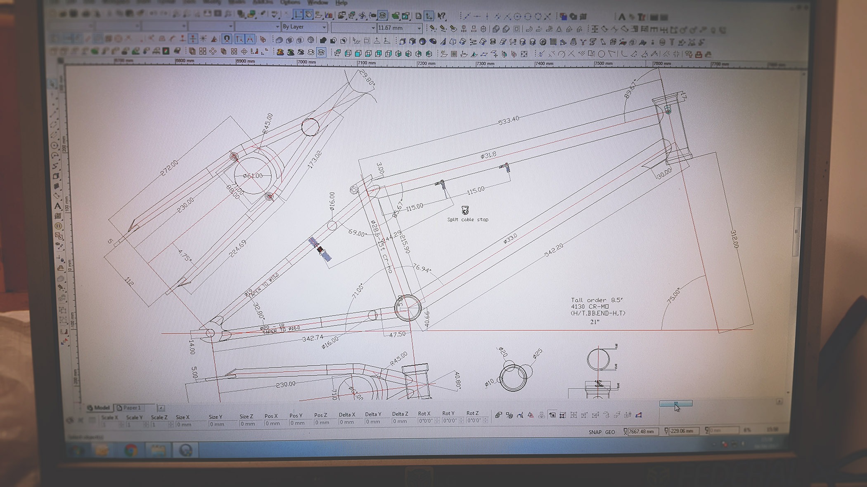This screenshot has width=867, height=487.
Task: Click the isometric cube view icon
Action: 398,54
